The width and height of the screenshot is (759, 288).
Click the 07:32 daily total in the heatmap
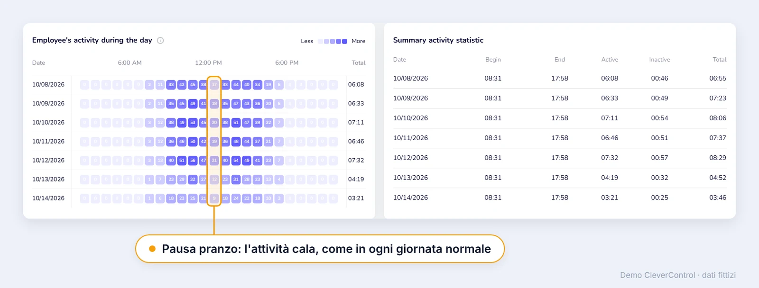pos(356,160)
